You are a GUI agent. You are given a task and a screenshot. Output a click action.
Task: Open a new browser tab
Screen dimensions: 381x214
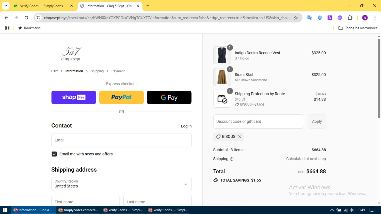pyautogui.click(x=148, y=6)
